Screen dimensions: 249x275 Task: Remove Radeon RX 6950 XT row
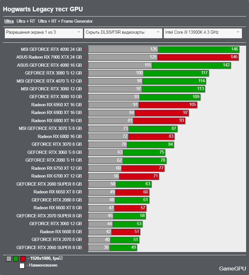coord(84,105)
